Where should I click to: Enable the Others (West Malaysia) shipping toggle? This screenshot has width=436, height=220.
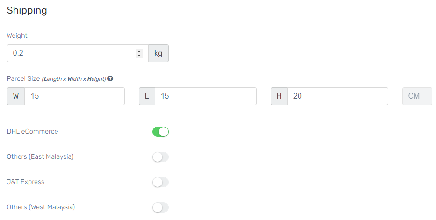pyautogui.click(x=160, y=207)
